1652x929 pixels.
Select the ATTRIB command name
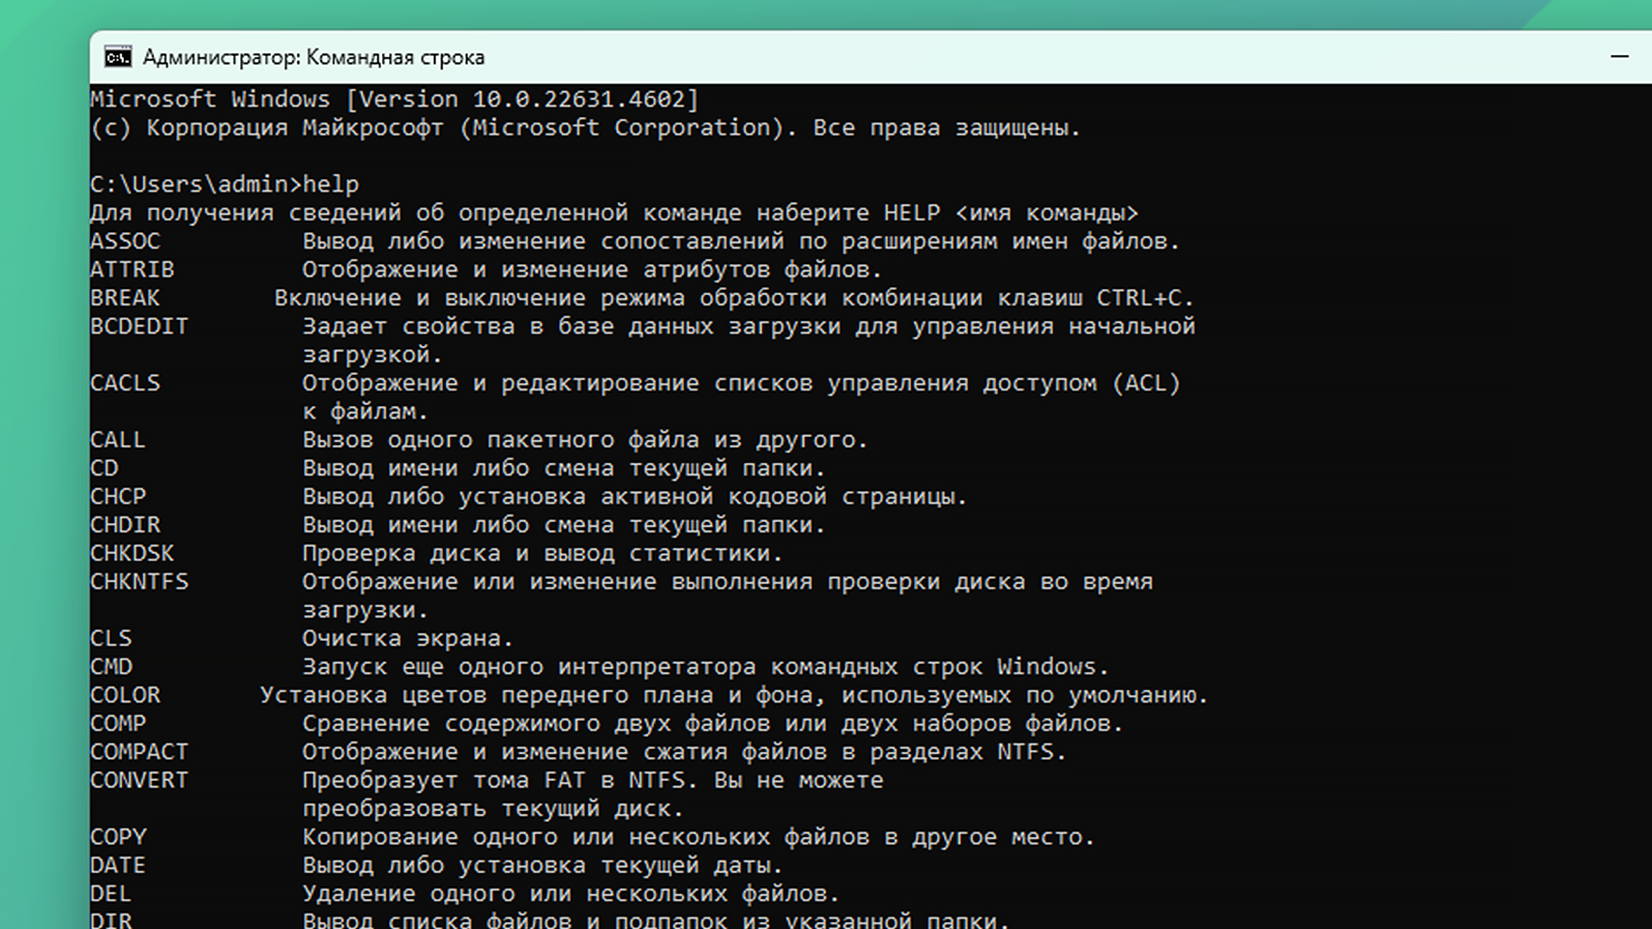pos(133,269)
